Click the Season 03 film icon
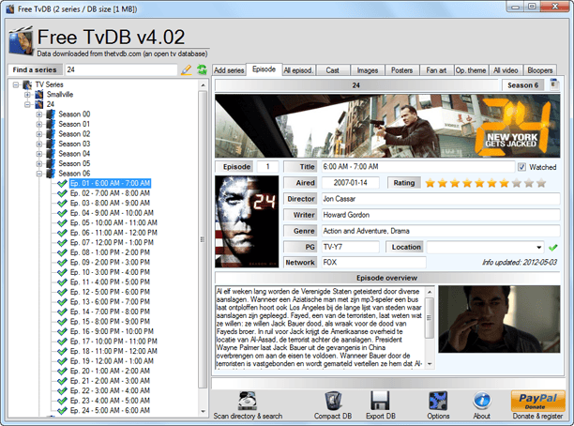 click(x=51, y=144)
